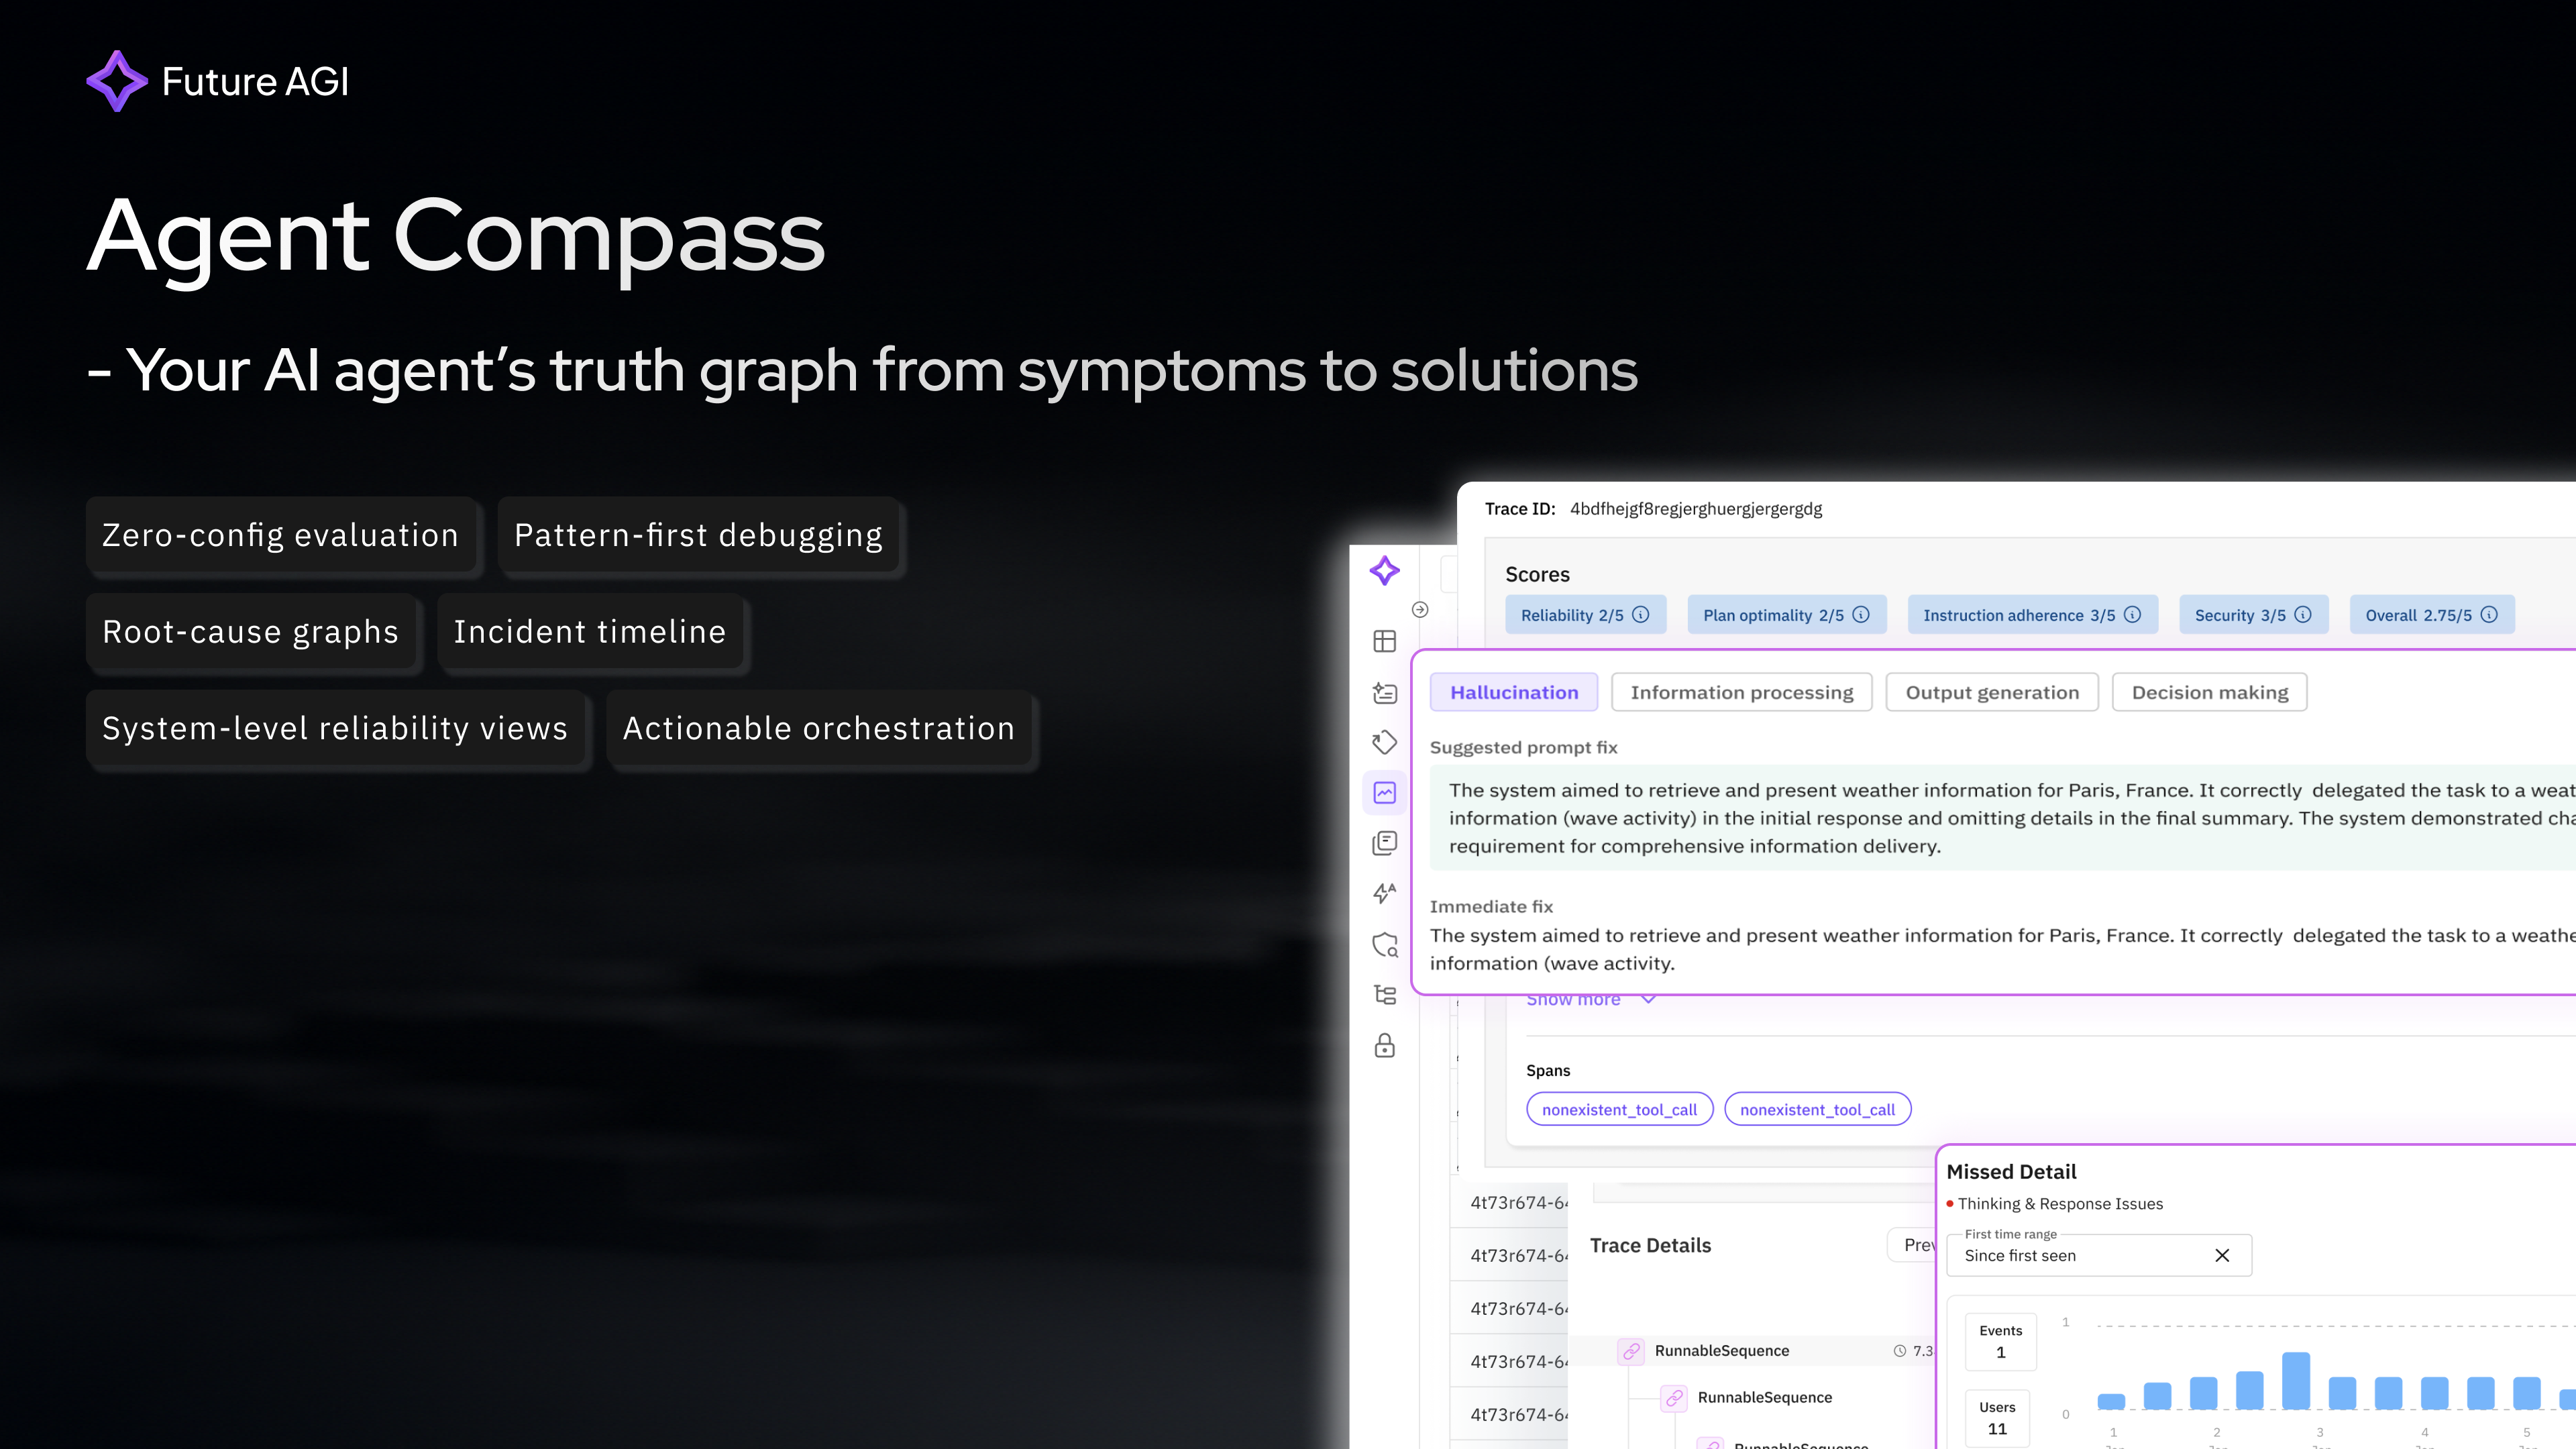The image size is (2576, 1449).
Task: Open the table grid sidebar icon
Action: click(1384, 641)
